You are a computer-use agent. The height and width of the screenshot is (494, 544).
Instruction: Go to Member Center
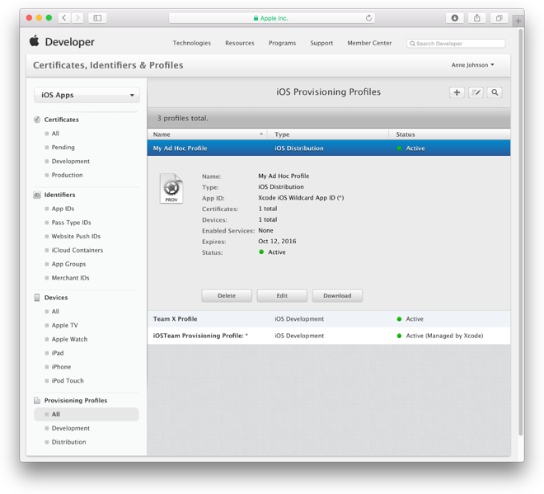(x=369, y=43)
